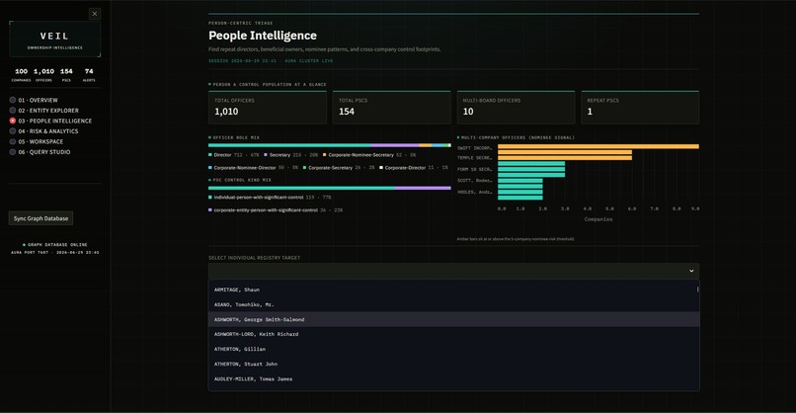Click the Sync Graph Database button
The width and height of the screenshot is (796, 413).
[41, 218]
